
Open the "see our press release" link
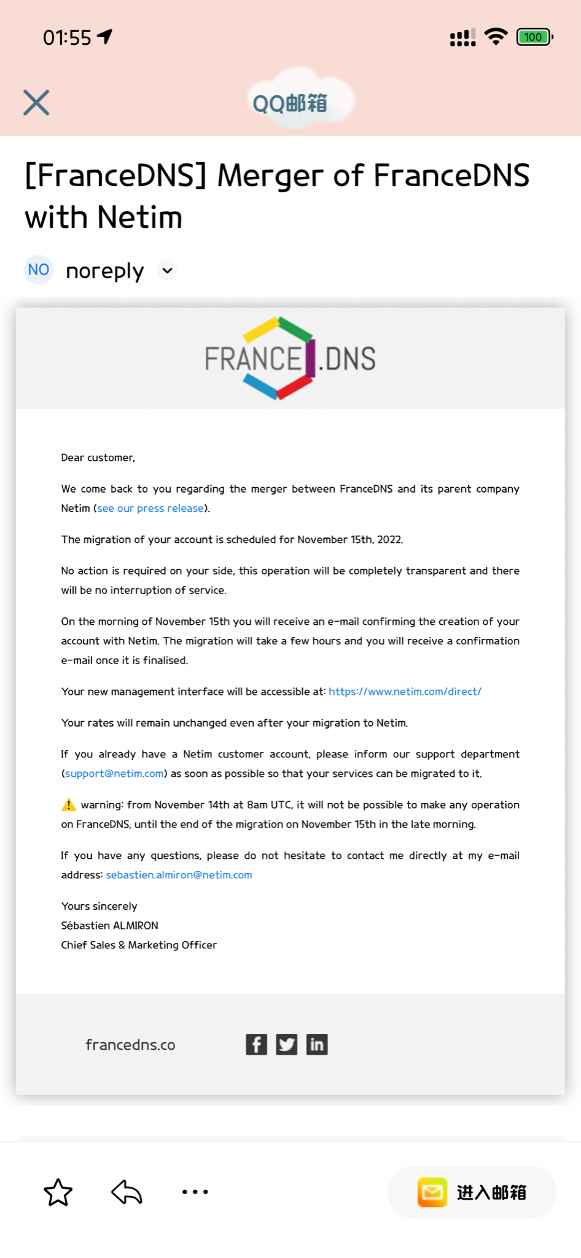coord(150,509)
